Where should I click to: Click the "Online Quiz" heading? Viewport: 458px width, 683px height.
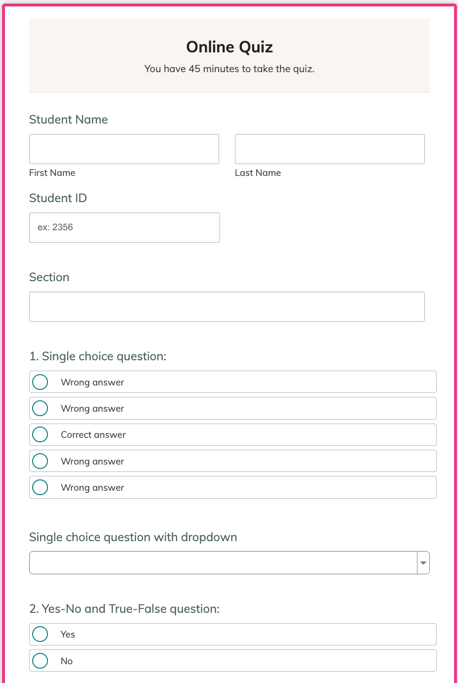point(229,47)
